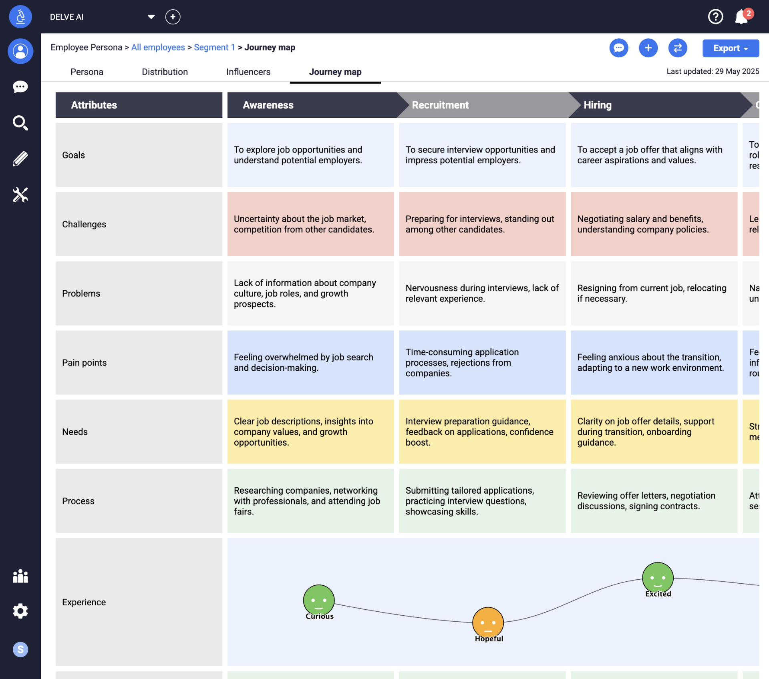769x679 pixels.
Task: Open the settings gear in the sidebar
Action: pos(20,611)
